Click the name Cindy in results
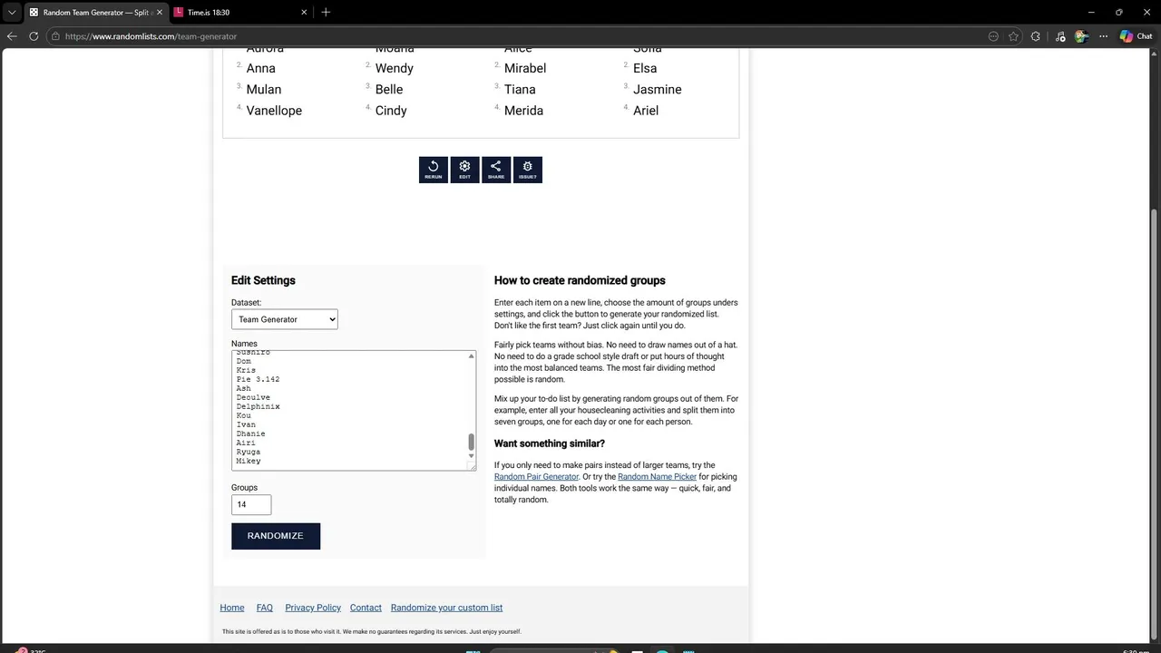The height and width of the screenshot is (653, 1161). pos(391,111)
